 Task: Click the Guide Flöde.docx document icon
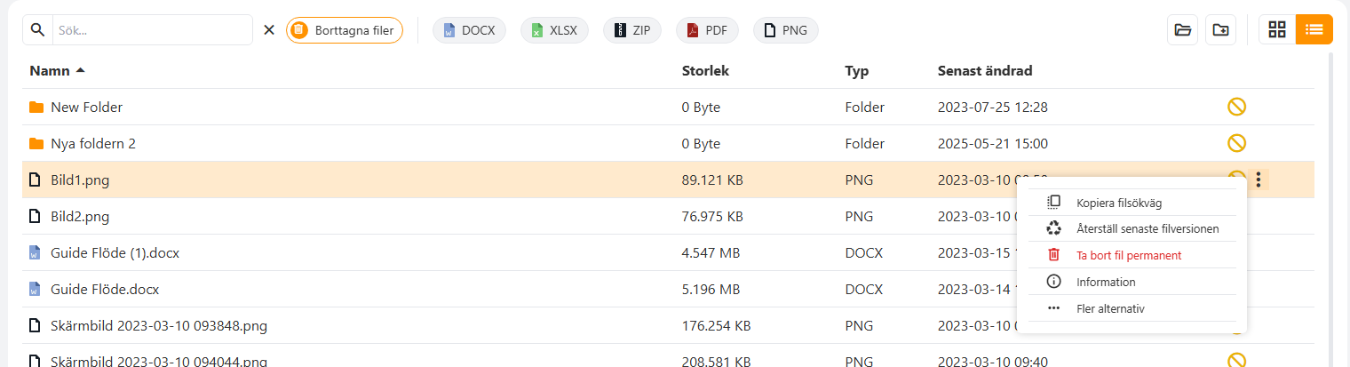36,289
